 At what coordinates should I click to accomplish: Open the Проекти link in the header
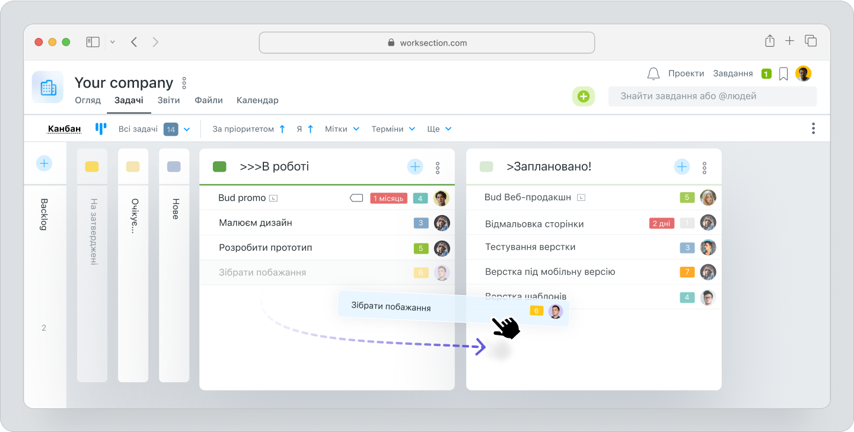click(x=686, y=73)
